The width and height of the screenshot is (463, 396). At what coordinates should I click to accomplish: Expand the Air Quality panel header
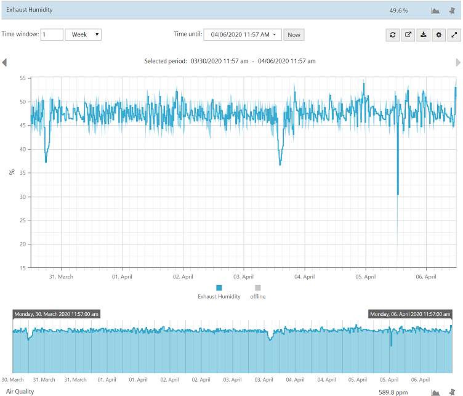(x=185, y=392)
